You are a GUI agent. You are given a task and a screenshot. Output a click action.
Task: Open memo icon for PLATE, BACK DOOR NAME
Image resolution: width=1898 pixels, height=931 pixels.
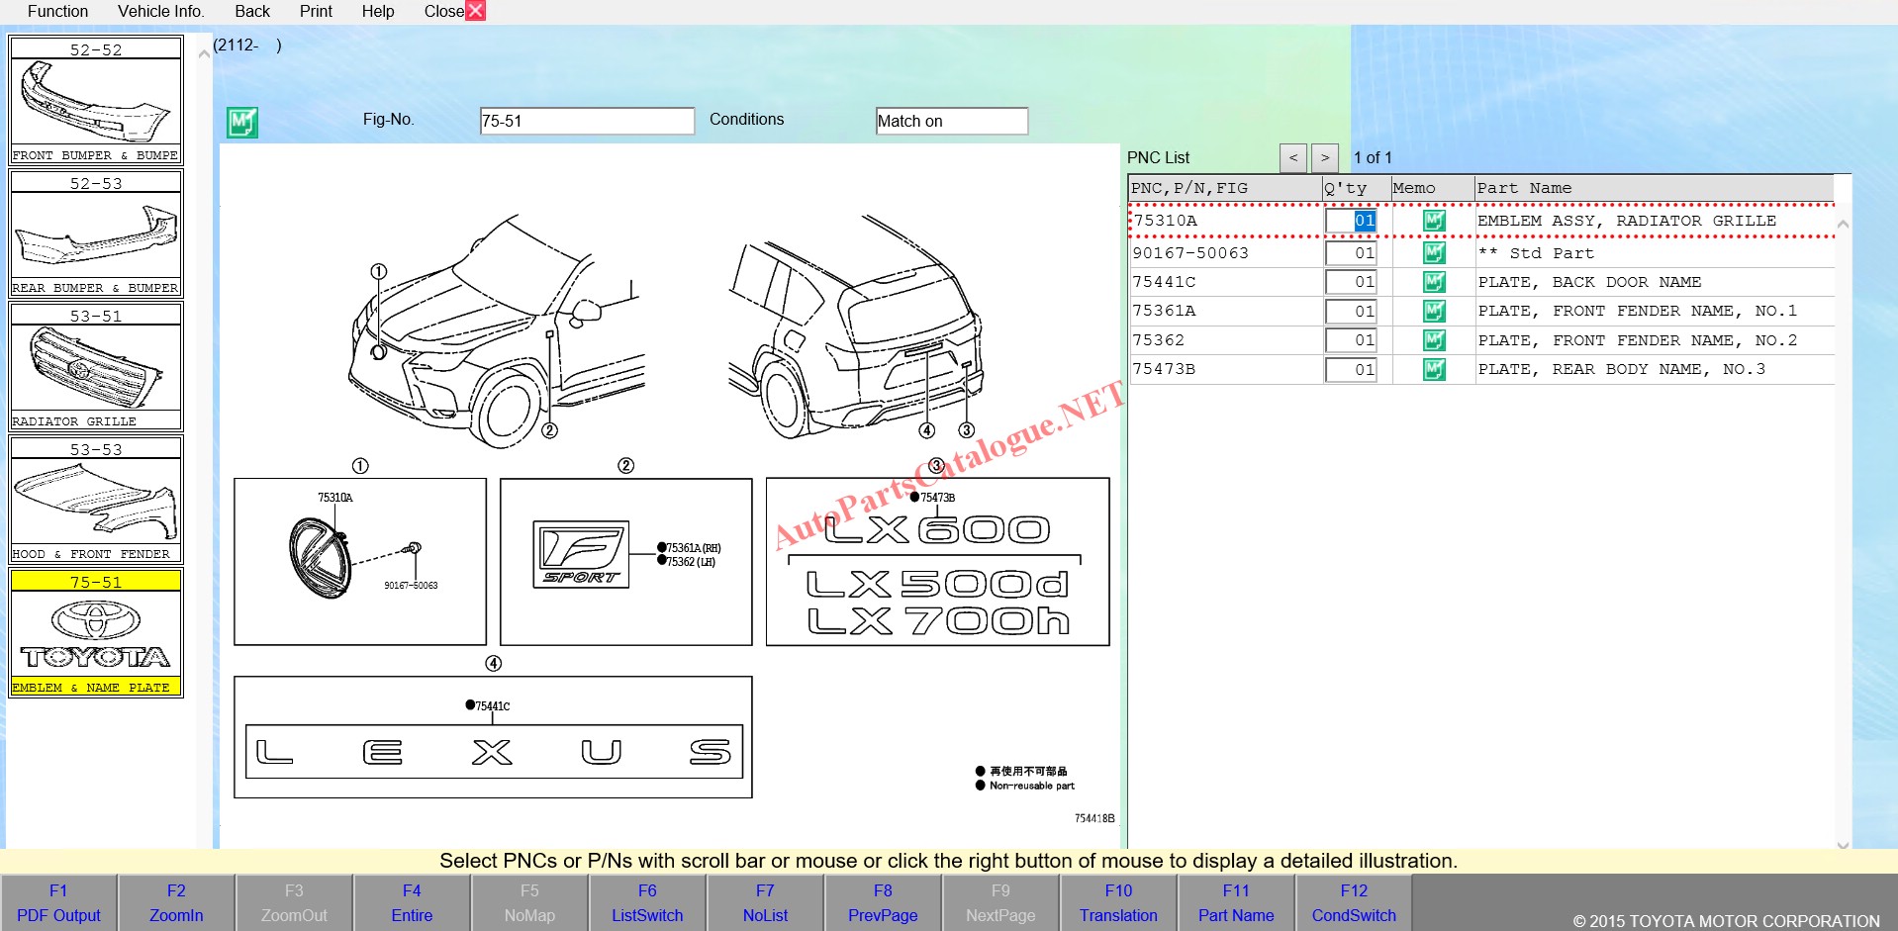1433,282
